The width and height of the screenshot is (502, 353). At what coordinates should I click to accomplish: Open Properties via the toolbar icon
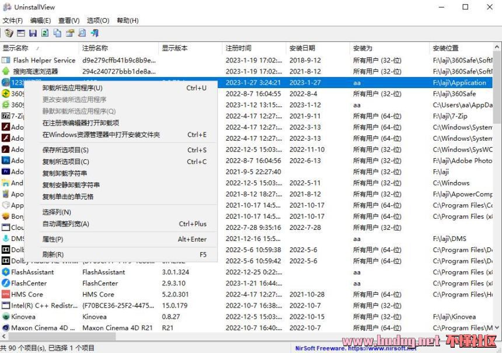point(70,33)
